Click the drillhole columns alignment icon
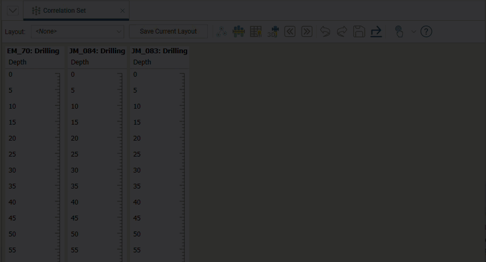Image resolution: width=486 pixels, height=262 pixels. pos(239,31)
